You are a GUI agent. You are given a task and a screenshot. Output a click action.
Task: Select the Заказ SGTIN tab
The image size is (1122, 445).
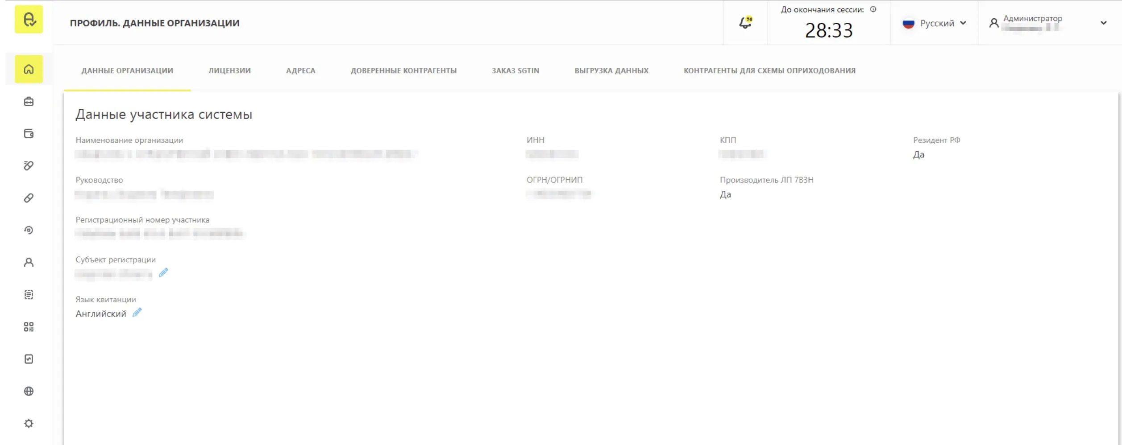pyautogui.click(x=515, y=70)
